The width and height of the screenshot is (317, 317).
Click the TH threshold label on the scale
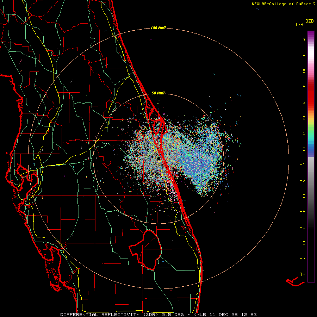tap(303, 274)
